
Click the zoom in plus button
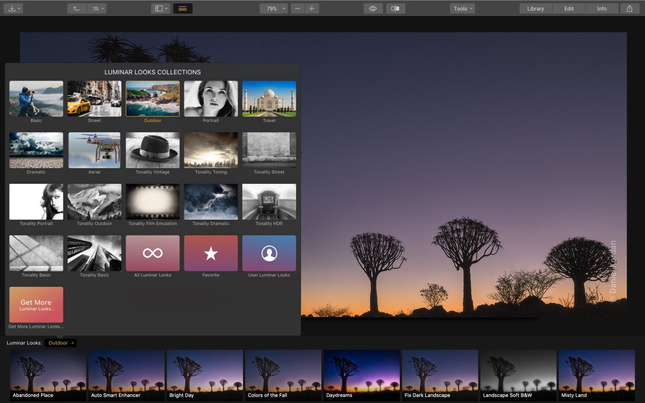pyautogui.click(x=312, y=9)
